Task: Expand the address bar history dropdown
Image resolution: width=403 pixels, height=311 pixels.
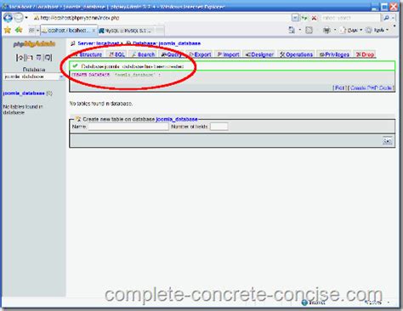Action: click(295, 18)
